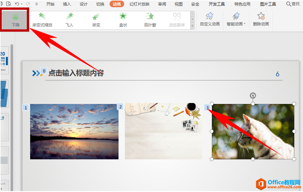Open the quick access toolbar customization chevron
The image size is (303, 192).
36,4
